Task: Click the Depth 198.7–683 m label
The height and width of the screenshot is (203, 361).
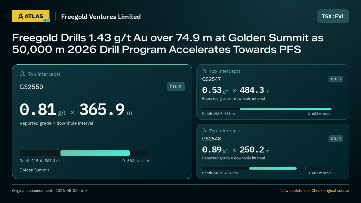Action: [218, 114]
